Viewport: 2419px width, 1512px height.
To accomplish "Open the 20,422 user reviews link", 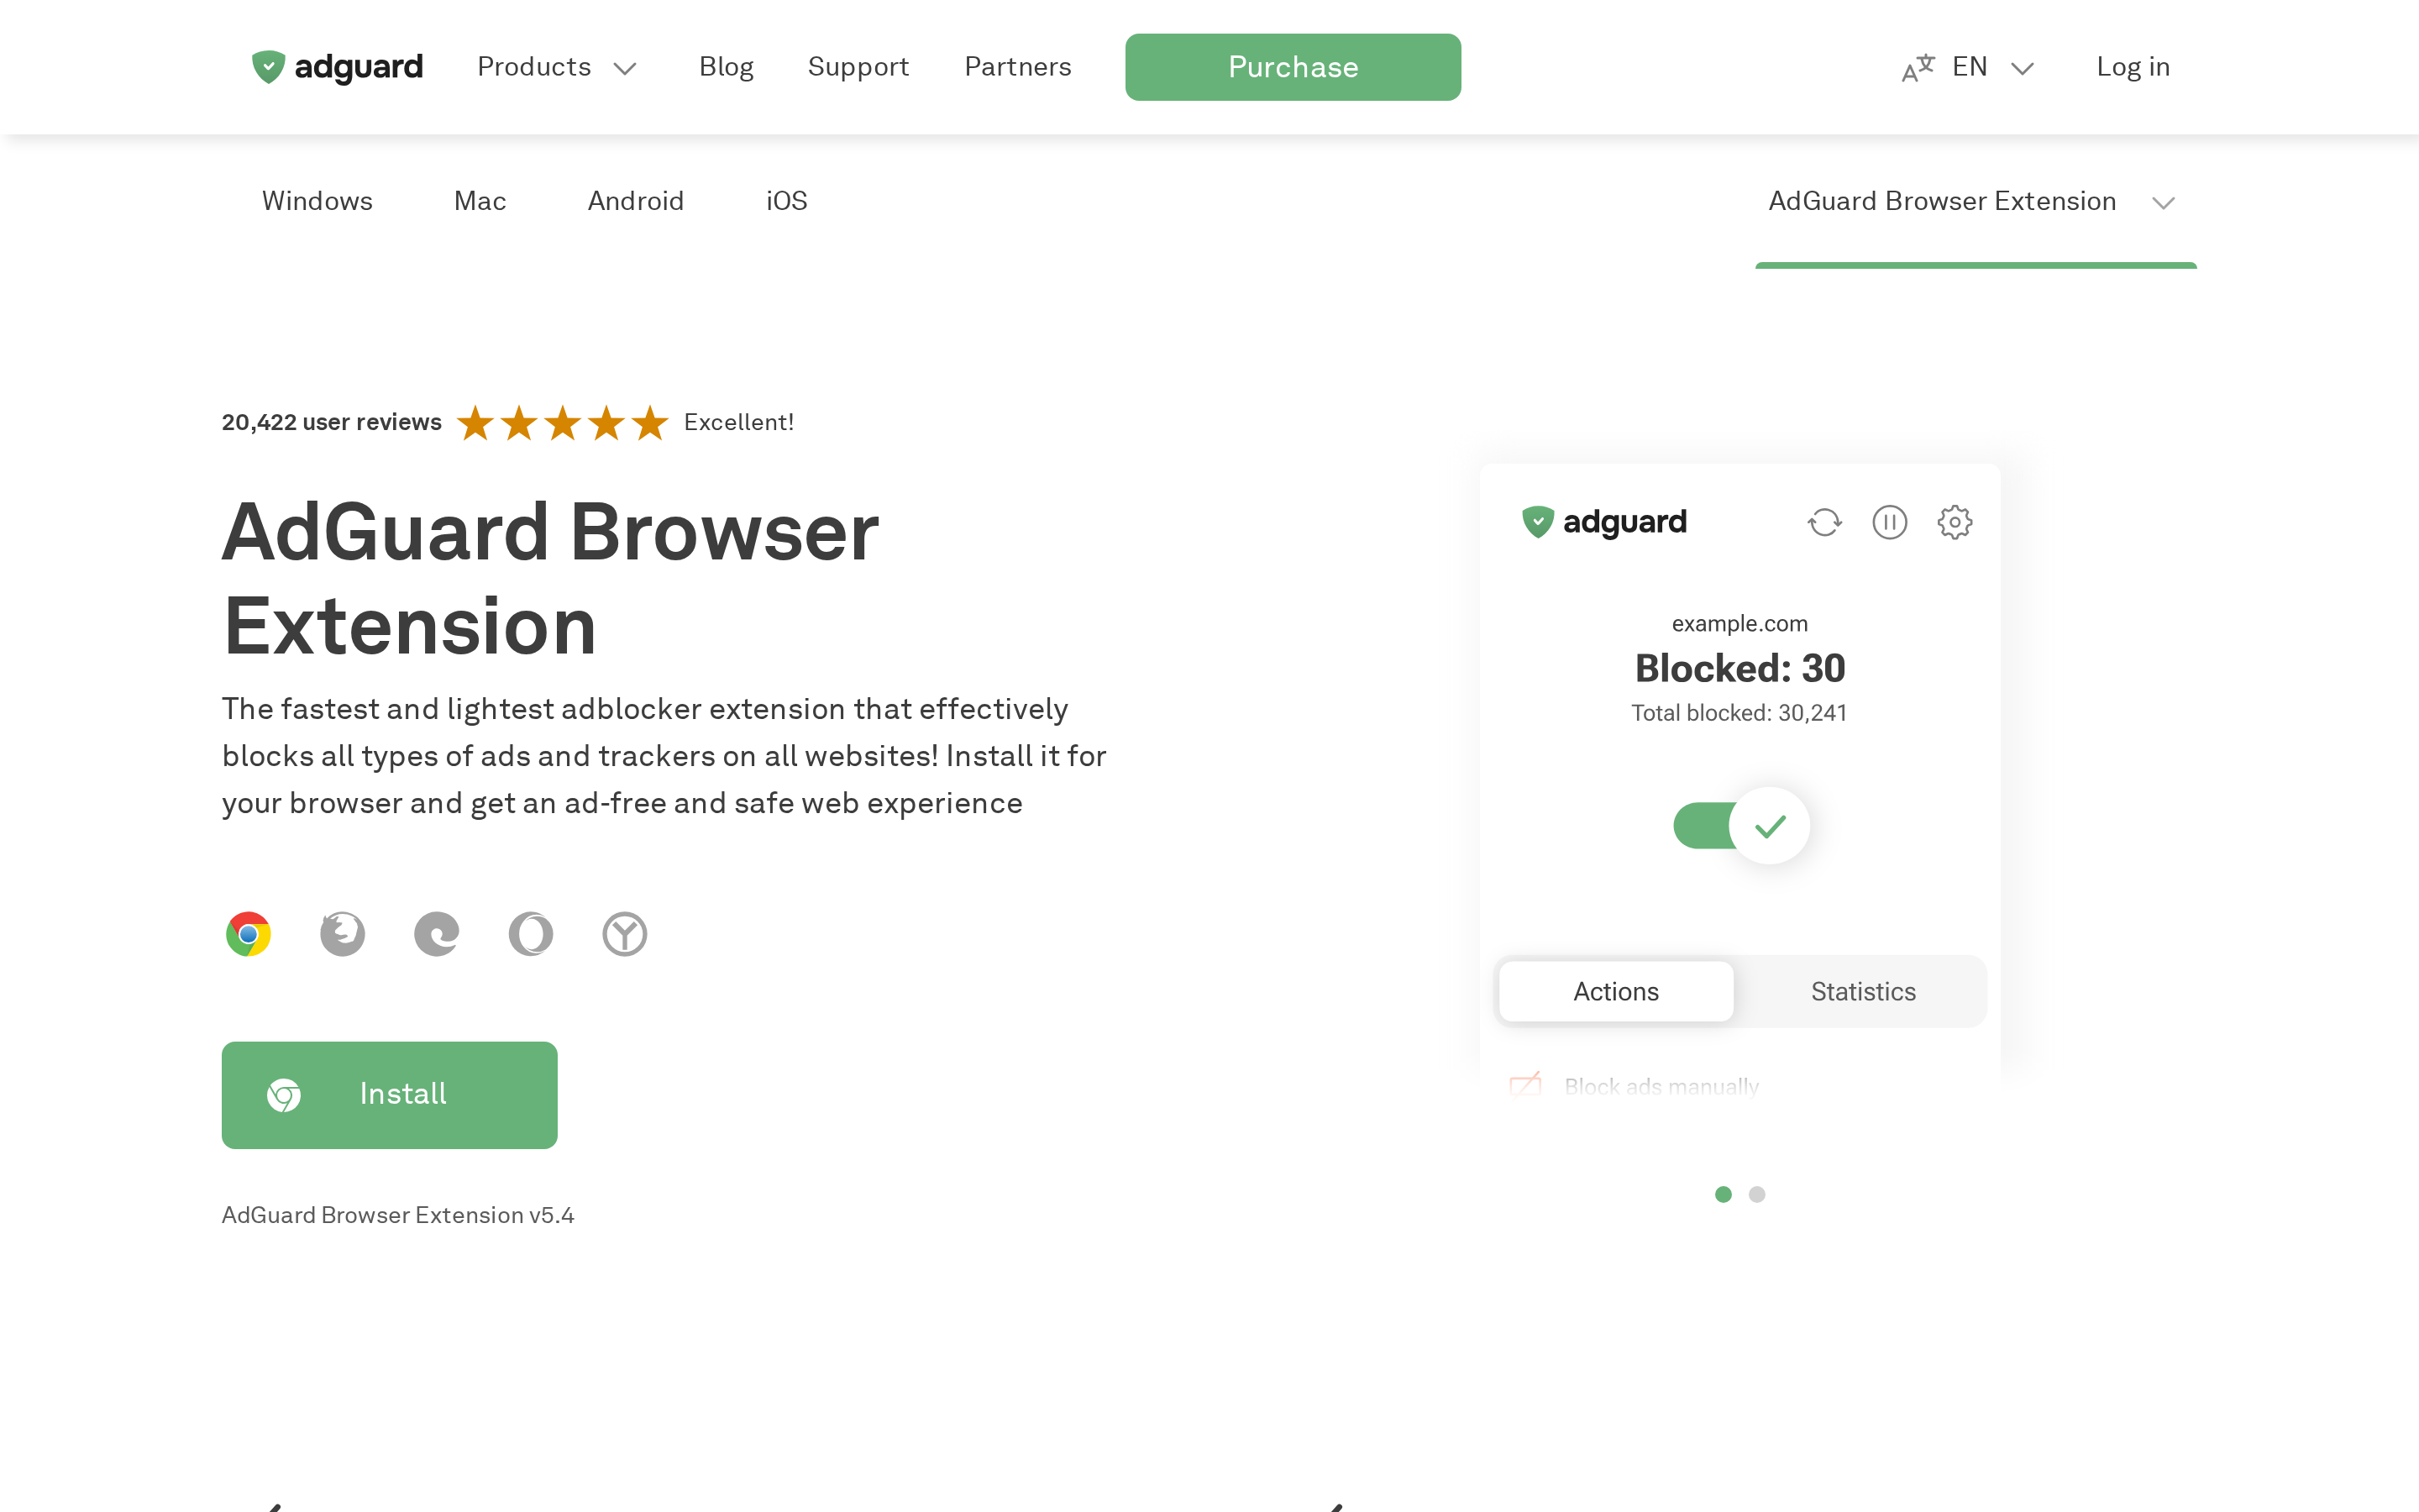I will tap(332, 422).
